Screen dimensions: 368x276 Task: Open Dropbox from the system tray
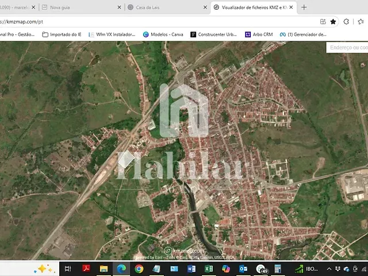click(x=338, y=269)
